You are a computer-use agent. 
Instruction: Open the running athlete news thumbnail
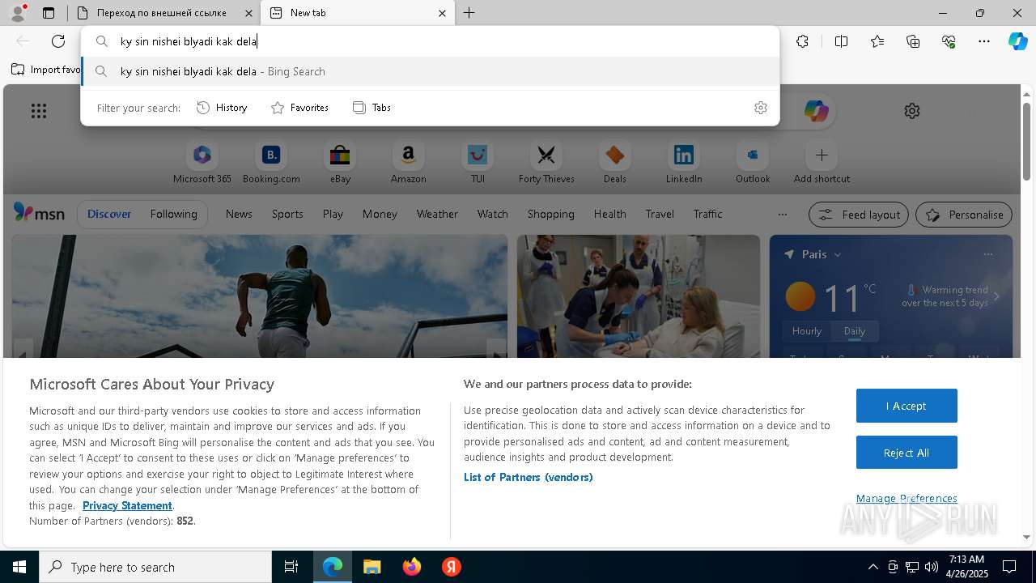259,296
